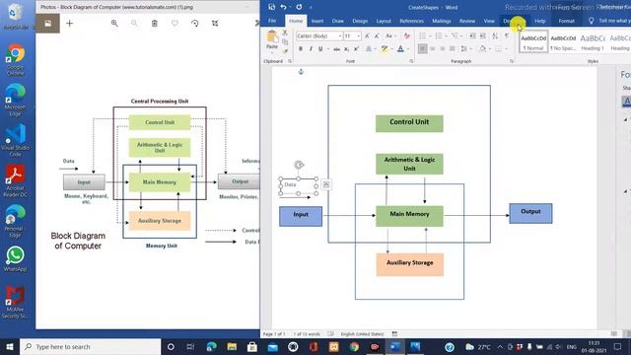
Task: Click the Multilevel List icon
Action: click(455, 35)
